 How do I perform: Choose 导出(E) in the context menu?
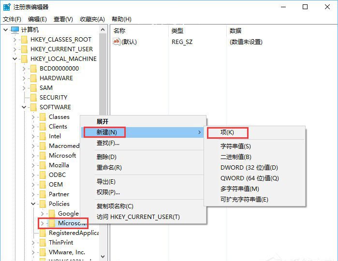pyautogui.click(x=143, y=182)
